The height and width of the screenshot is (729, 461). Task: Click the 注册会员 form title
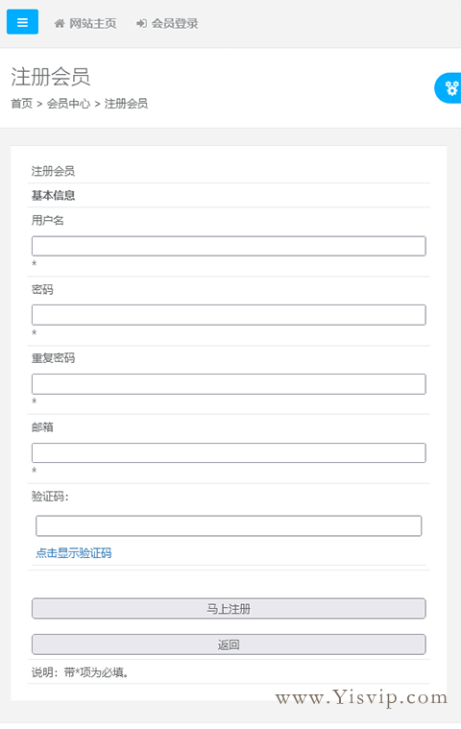(x=53, y=171)
